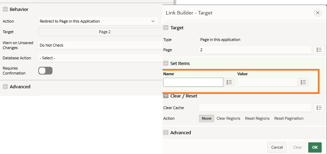327x154 pixels.
Task: Close the Link Builder dialog
Action: (x=318, y=13)
